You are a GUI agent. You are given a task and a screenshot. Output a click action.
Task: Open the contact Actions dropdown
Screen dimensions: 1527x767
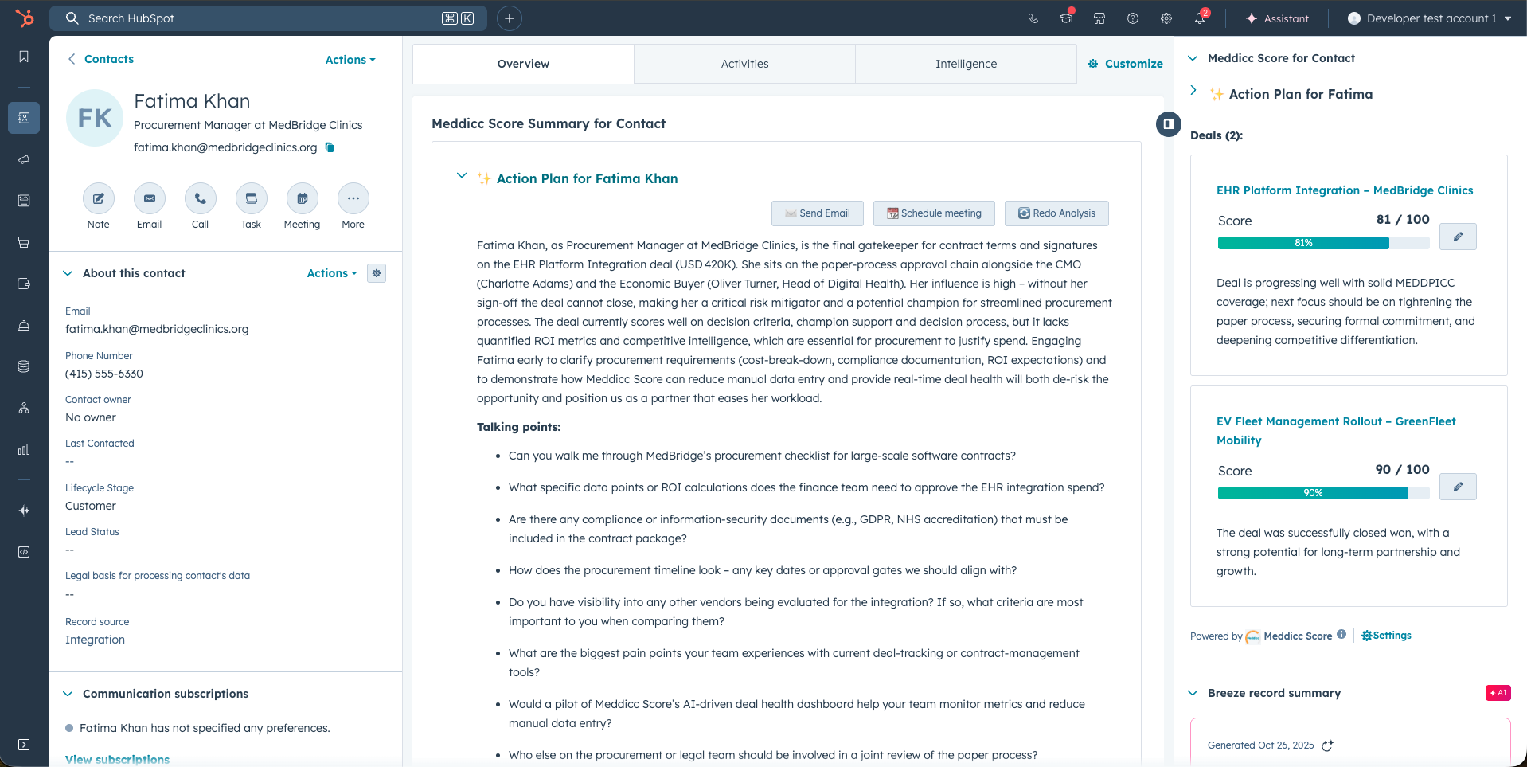pyautogui.click(x=350, y=60)
